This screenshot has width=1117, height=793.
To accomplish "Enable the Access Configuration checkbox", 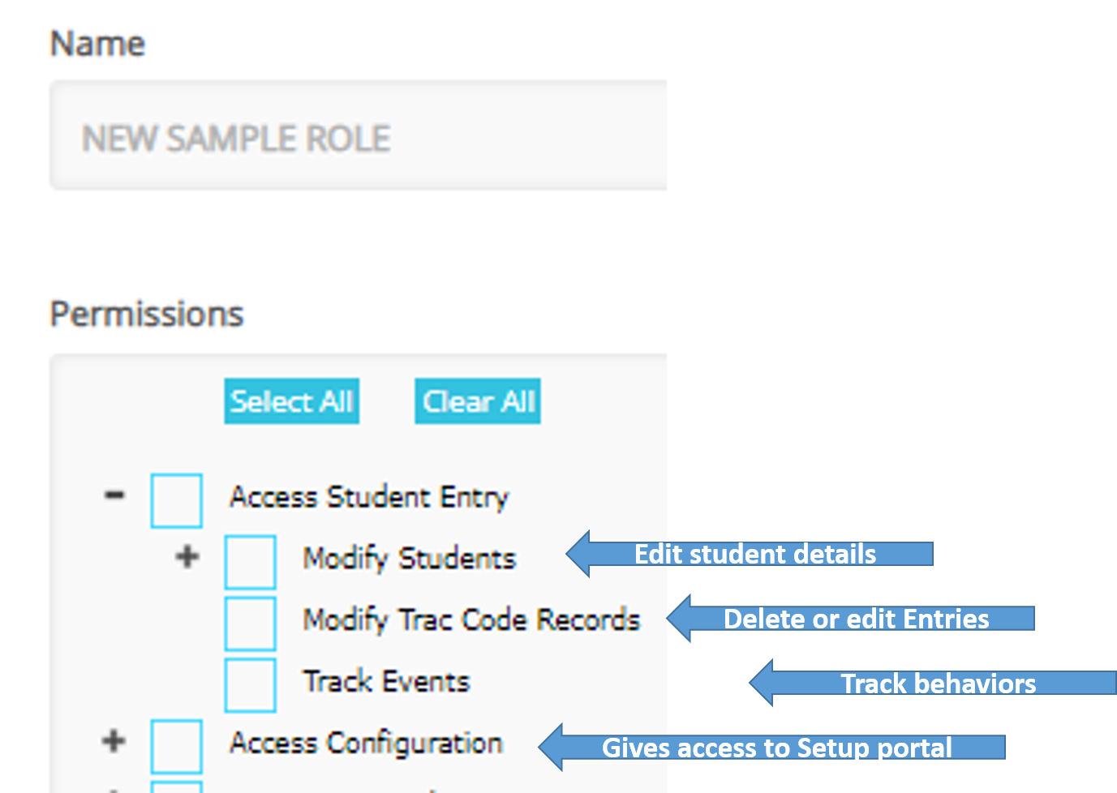I will click(176, 746).
